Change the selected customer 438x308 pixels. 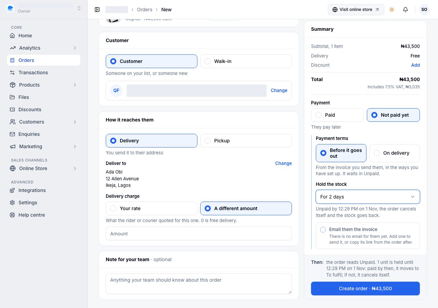(279, 90)
